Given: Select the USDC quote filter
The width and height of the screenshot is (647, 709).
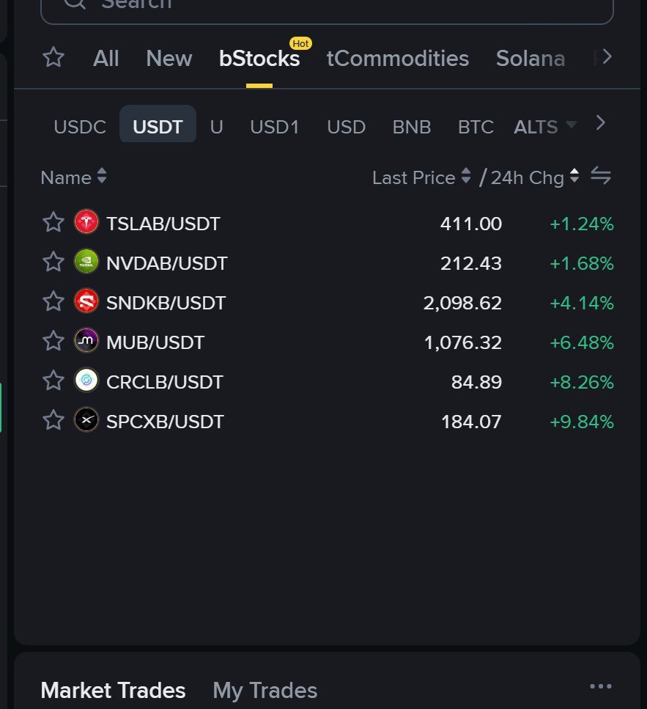Looking at the screenshot, I should [80, 127].
